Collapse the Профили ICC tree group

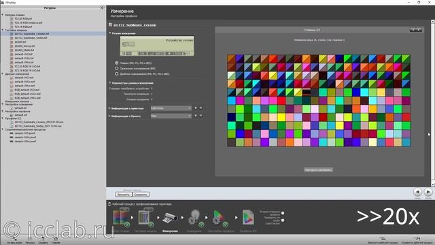coord(3,118)
